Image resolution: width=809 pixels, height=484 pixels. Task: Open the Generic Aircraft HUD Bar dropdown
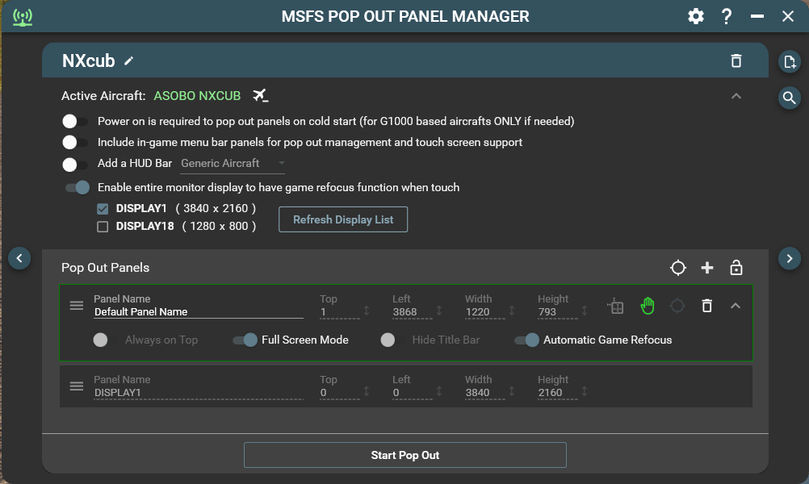coord(233,163)
